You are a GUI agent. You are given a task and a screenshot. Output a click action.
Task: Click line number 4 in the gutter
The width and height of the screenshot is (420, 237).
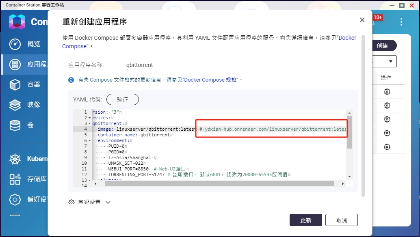tap(85, 129)
